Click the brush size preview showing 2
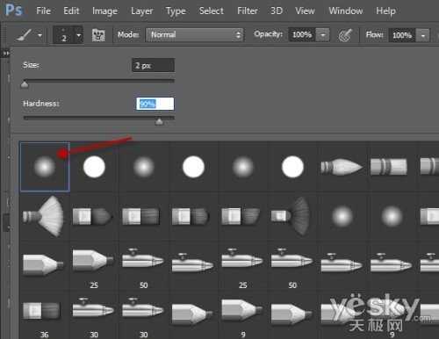This screenshot has height=339, width=439. pyautogui.click(x=64, y=35)
